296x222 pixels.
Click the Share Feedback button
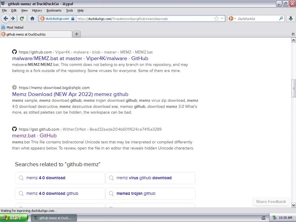271,201
